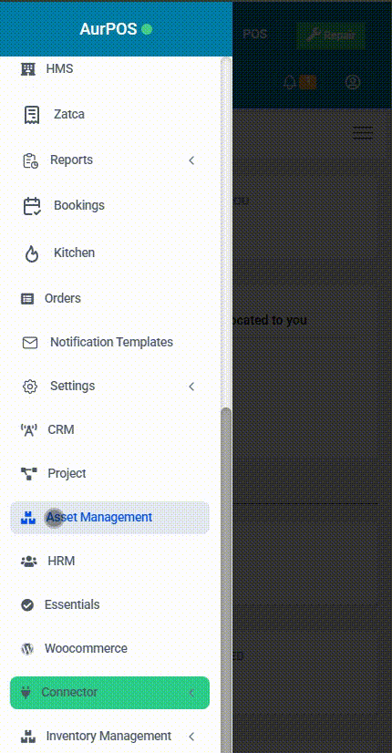This screenshot has height=753, width=392.
Task: Select the Asset Management menu item
Action: tap(109, 518)
